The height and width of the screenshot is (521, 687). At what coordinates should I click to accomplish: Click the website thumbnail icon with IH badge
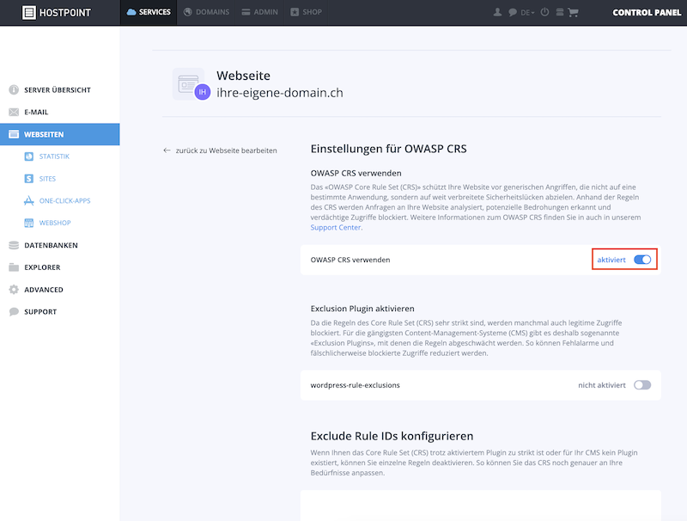[x=191, y=83]
